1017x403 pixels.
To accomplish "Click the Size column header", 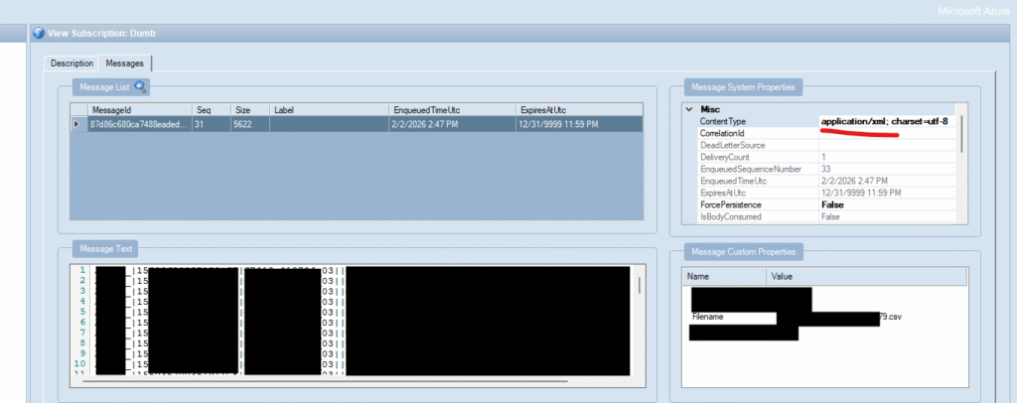I will pyautogui.click(x=248, y=109).
